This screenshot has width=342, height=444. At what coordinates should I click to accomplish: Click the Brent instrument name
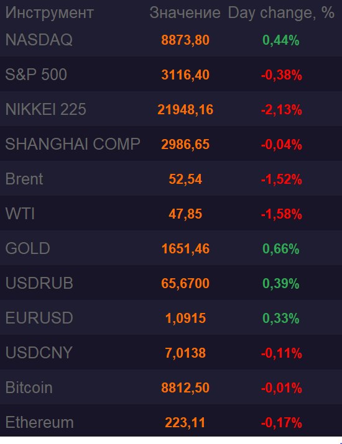24,179
